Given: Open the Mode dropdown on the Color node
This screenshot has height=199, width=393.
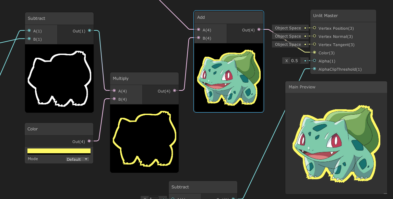Looking at the screenshot, I should pos(78,159).
